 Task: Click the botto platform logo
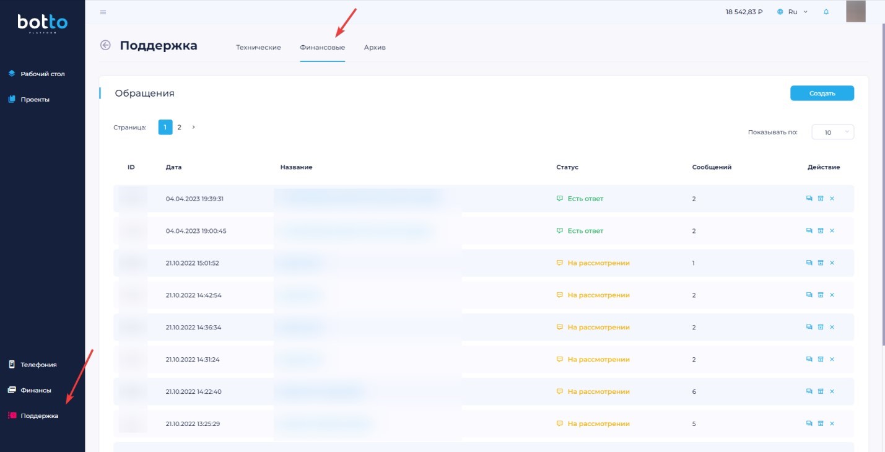42,24
